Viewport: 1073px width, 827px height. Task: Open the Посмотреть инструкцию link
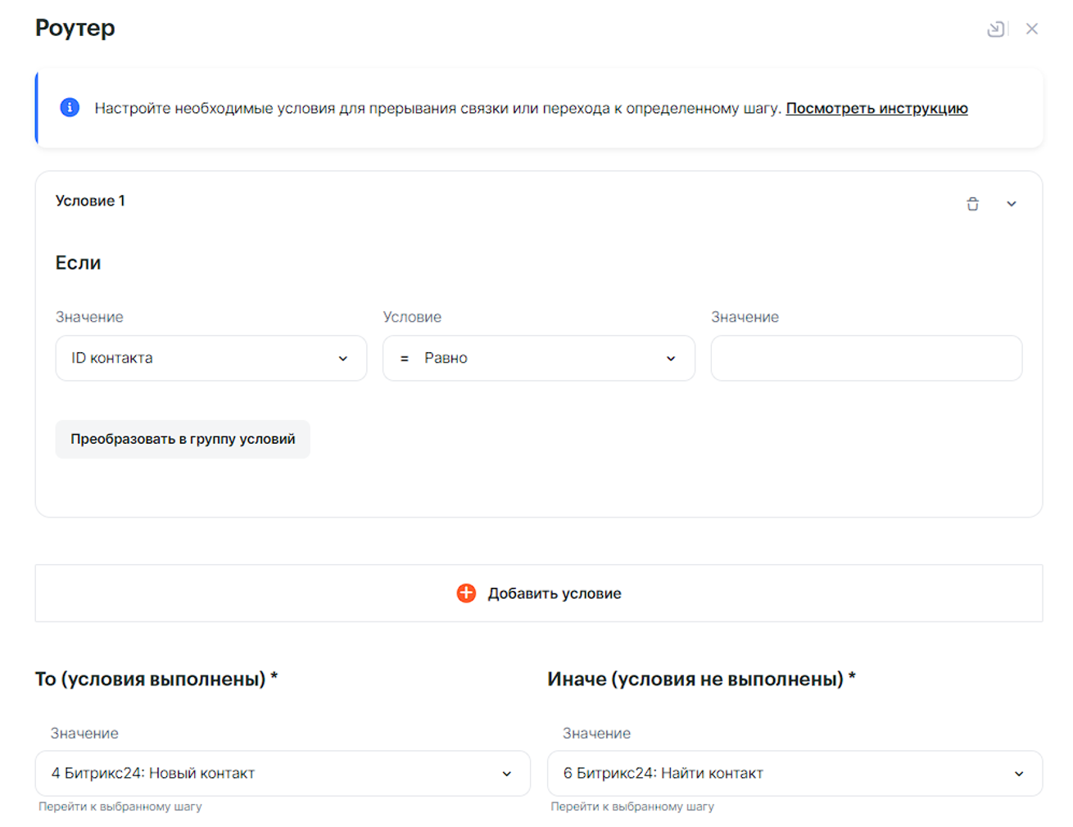876,108
